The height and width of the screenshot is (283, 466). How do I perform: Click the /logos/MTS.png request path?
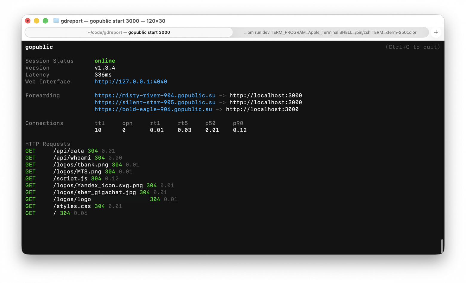pos(77,172)
